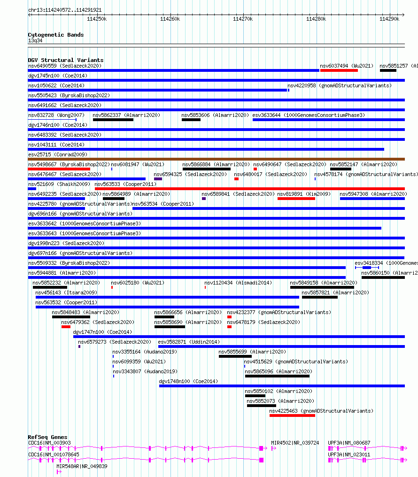Open nsv5509332 (ByrskaBishop2022) label

(x=69, y=263)
